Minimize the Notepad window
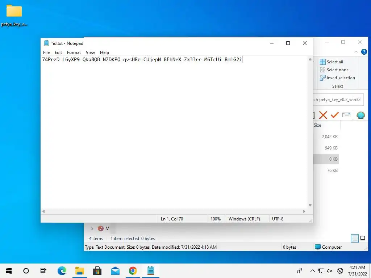The image size is (371, 278). click(x=272, y=43)
